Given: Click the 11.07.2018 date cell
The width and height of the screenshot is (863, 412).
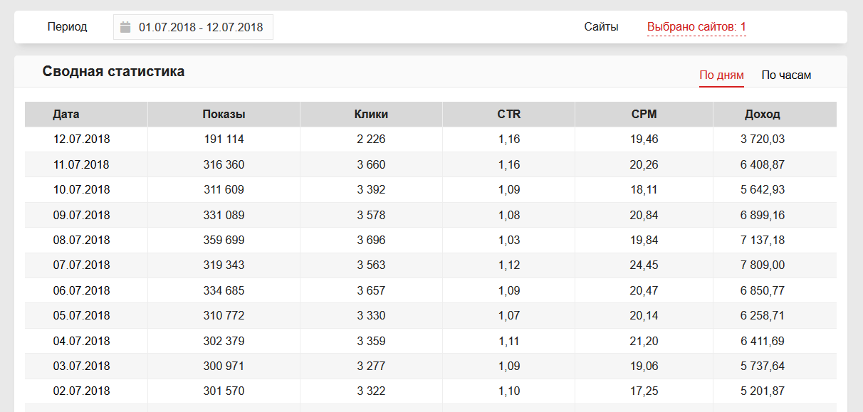Looking at the screenshot, I should (81, 164).
